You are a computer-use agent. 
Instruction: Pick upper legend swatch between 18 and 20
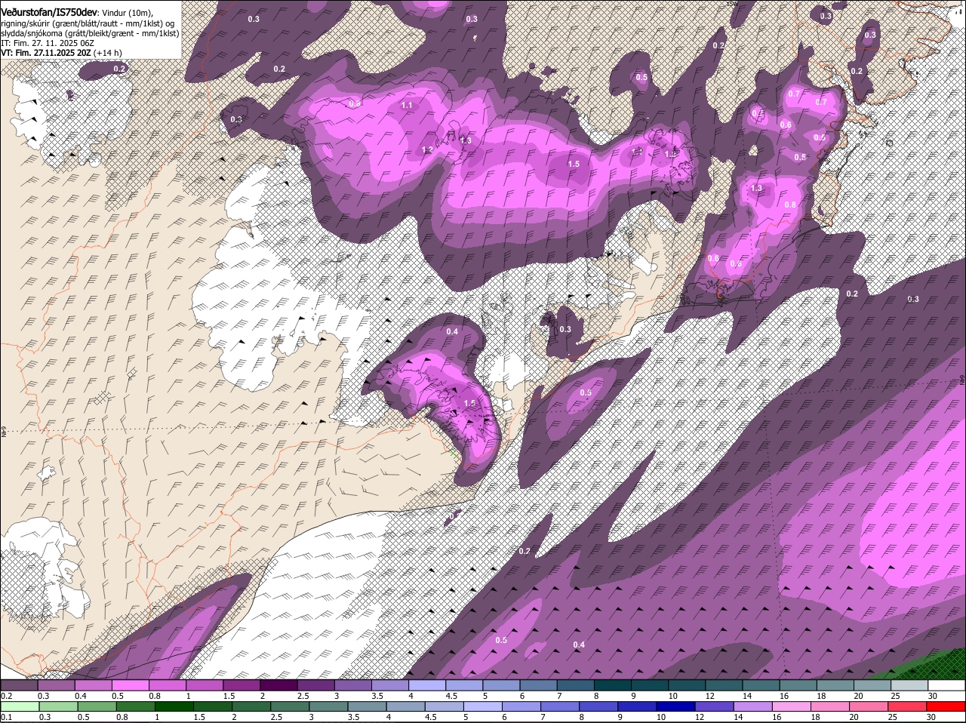click(x=835, y=685)
